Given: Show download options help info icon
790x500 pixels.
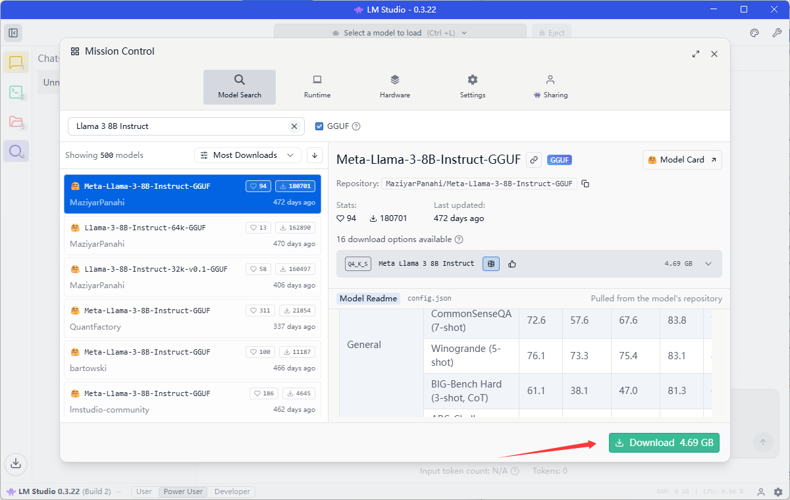Looking at the screenshot, I should (459, 239).
